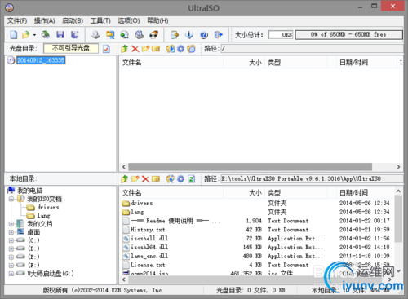
Task: Open the 帮助(H) menu
Action: point(157,20)
